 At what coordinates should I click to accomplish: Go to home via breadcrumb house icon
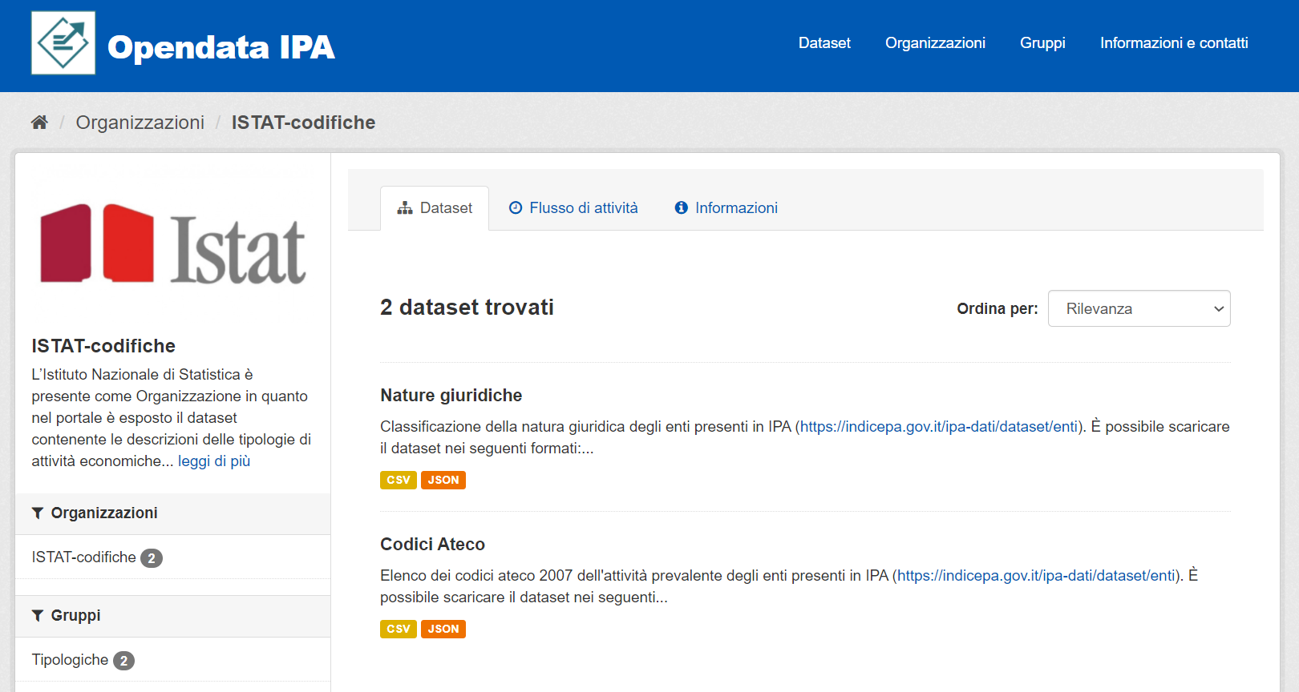pos(39,123)
